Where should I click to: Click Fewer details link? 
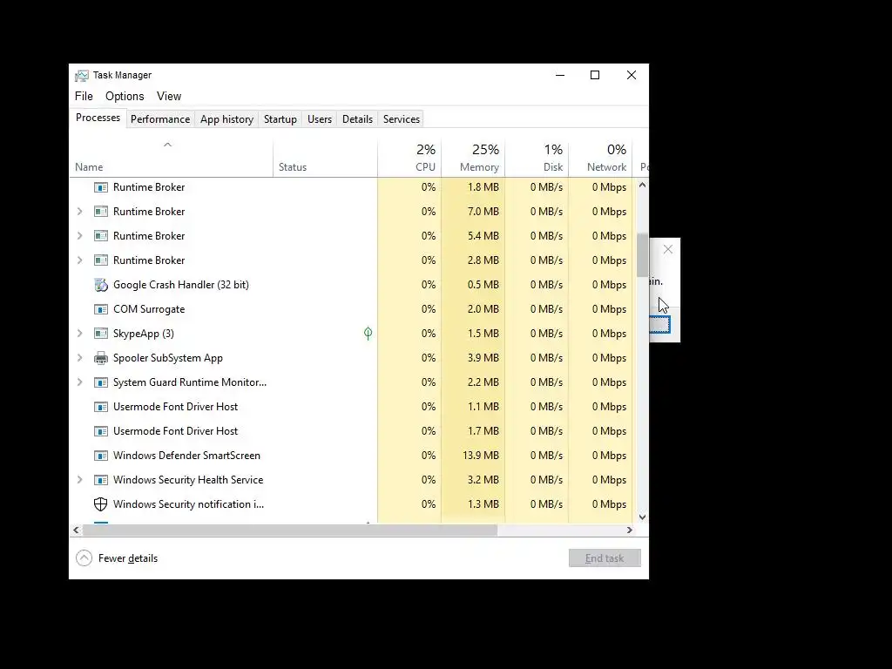tap(128, 558)
